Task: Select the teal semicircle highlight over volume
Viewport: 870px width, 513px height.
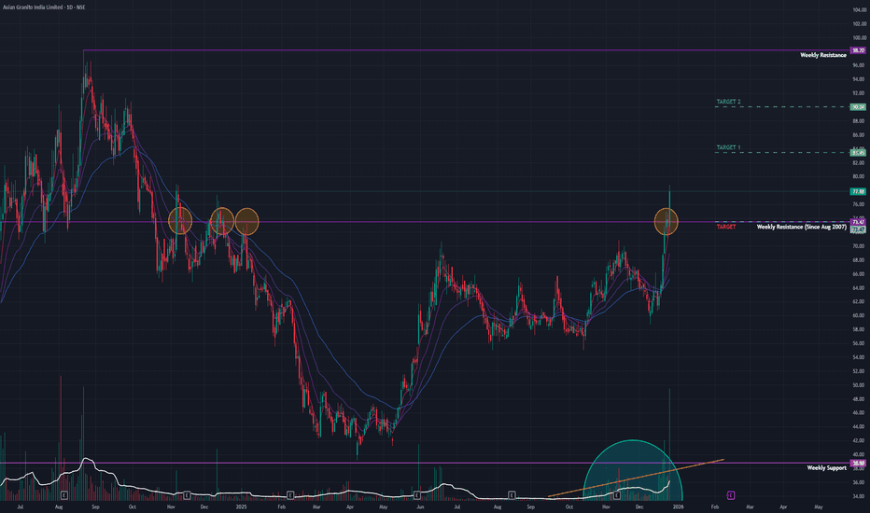Action: (633, 470)
